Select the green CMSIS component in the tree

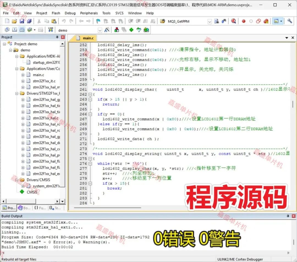29,192
